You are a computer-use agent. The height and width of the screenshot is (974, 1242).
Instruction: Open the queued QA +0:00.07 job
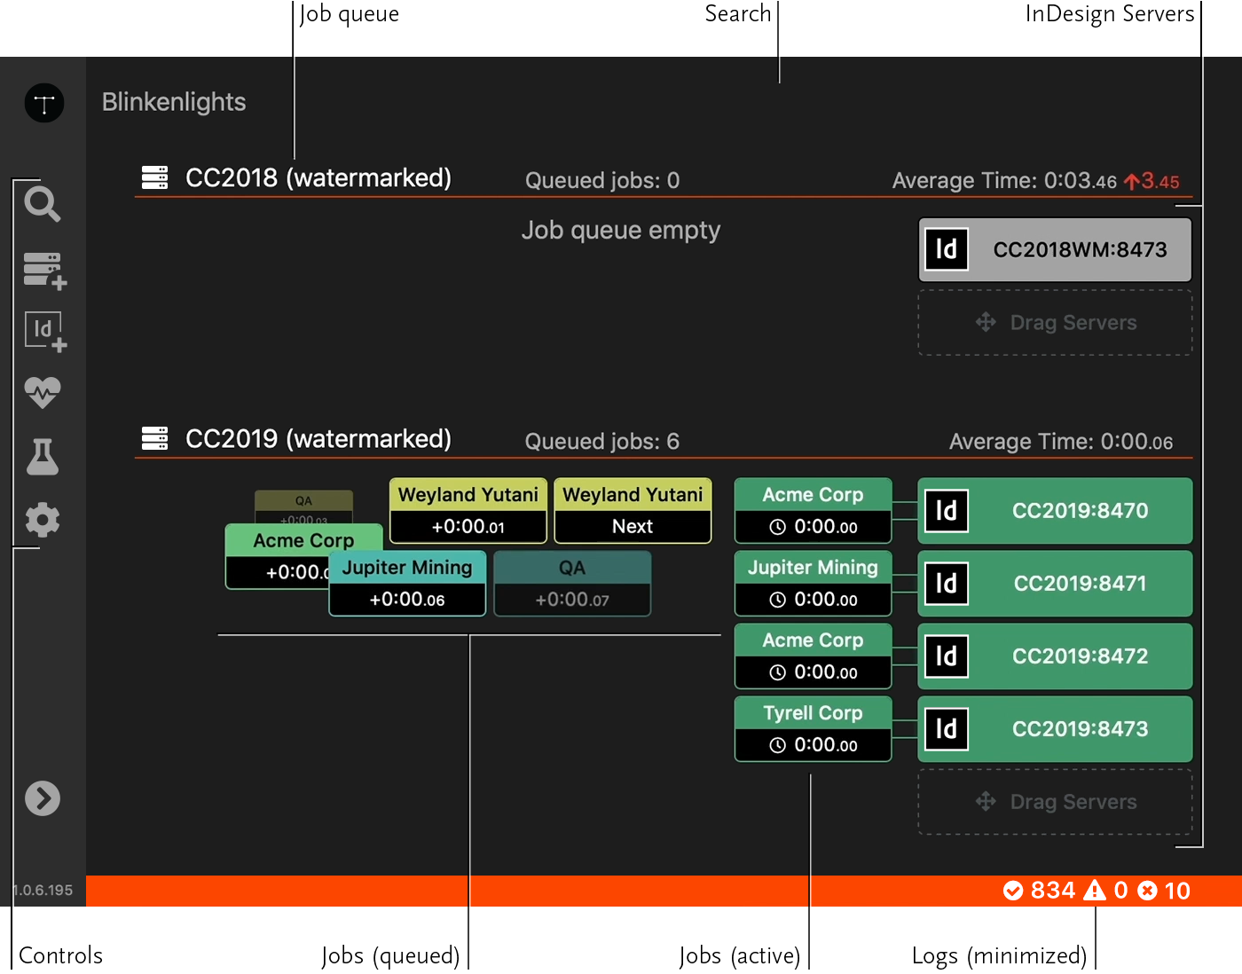click(x=572, y=584)
